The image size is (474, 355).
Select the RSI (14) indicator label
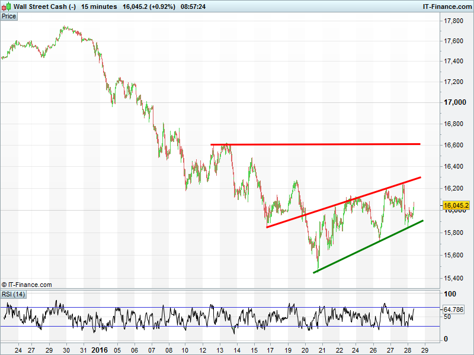(13, 294)
